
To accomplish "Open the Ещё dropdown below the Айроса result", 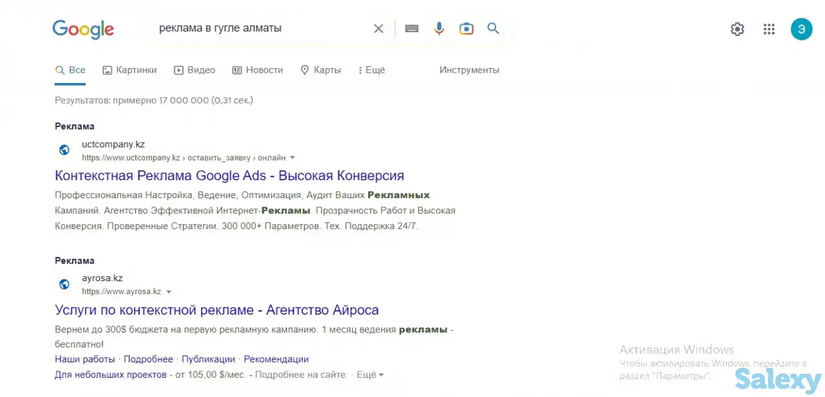I will (x=369, y=374).
